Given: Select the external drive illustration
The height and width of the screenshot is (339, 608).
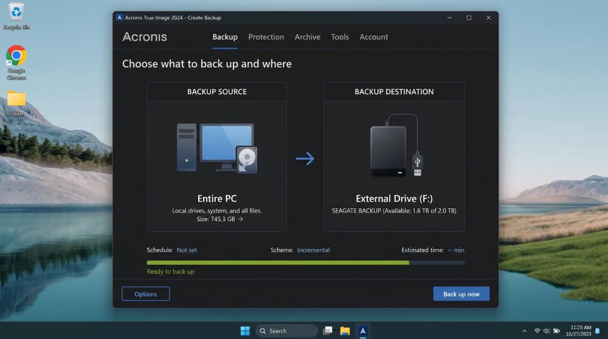Looking at the screenshot, I should [x=396, y=145].
